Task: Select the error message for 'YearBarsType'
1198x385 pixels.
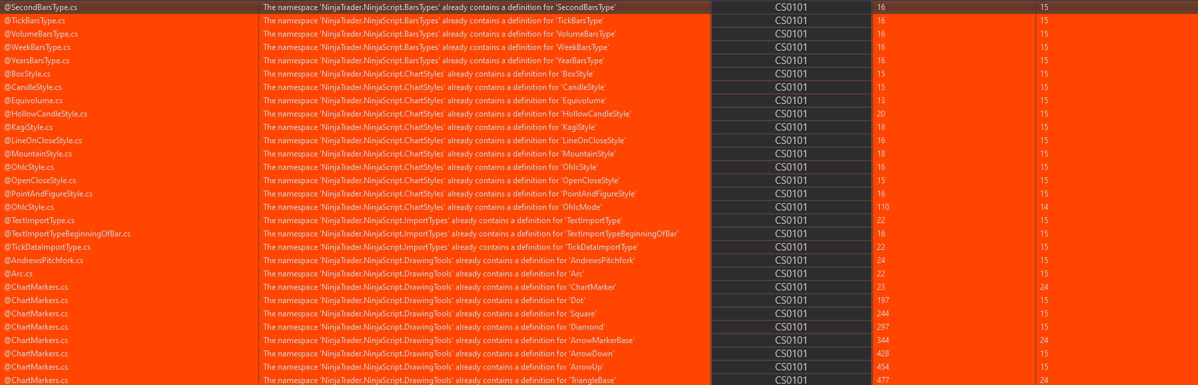Action: pos(434,61)
